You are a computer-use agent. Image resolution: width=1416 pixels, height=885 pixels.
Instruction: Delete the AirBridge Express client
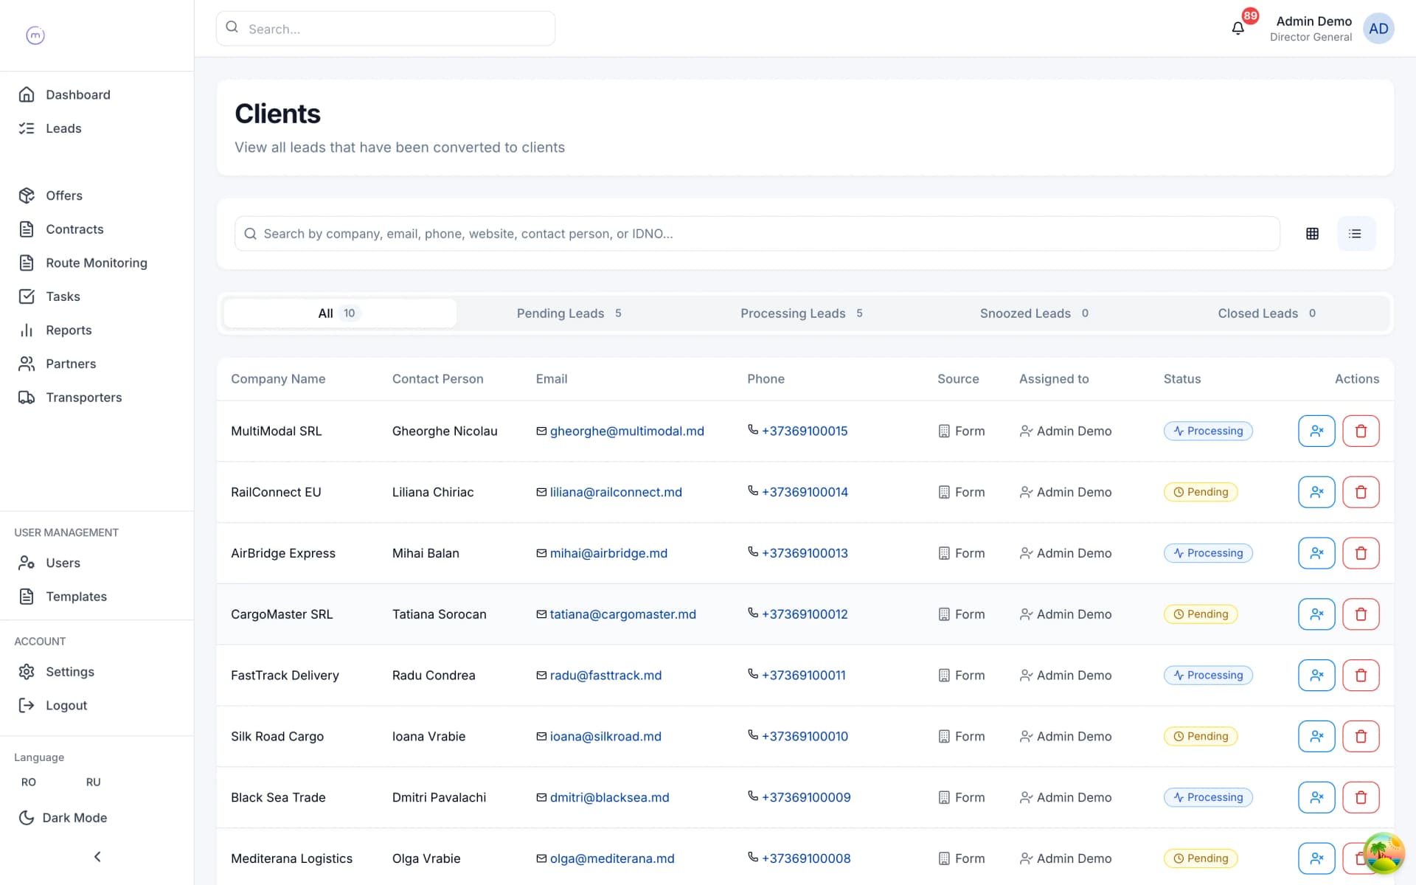click(x=1361, y=553)
